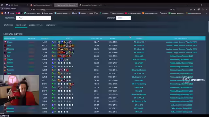
Task: Click the blue rune icon in the 32:17 row
Action: 53,42
